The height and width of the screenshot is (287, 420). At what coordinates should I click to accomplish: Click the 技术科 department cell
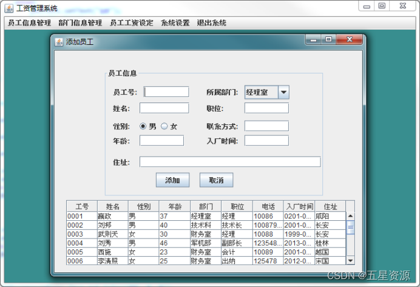pyautogui.click(x=206, y=225)
